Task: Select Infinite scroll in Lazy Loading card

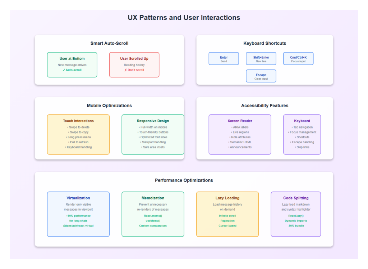Action: [227, 216]
